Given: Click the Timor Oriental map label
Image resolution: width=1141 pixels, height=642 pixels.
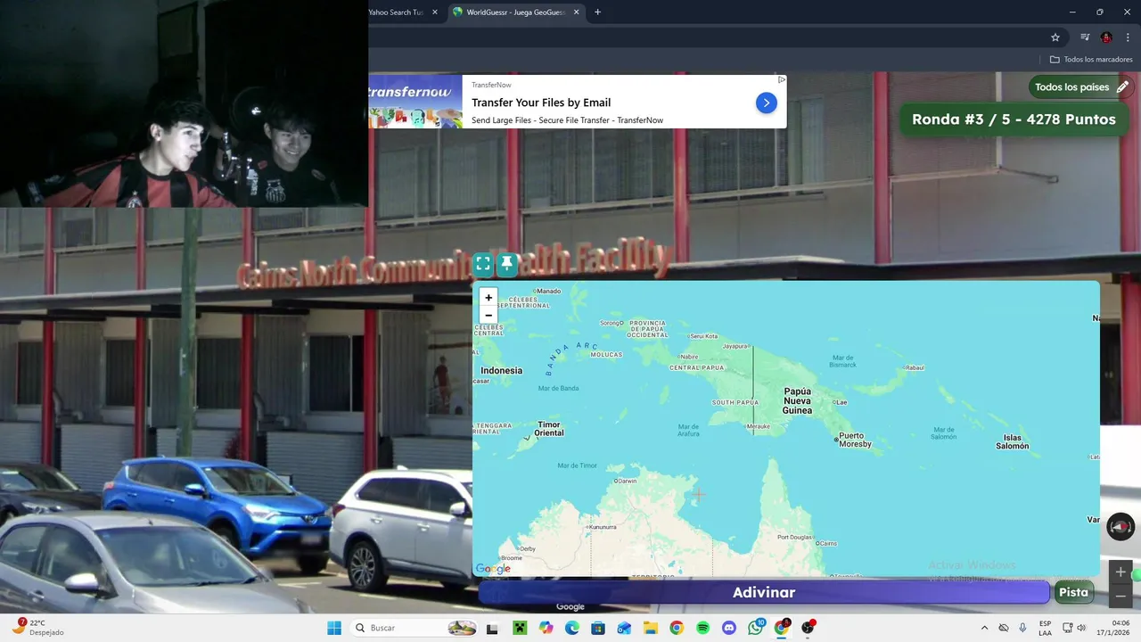Looking at the screenshot, I should [x=550, y=429].
